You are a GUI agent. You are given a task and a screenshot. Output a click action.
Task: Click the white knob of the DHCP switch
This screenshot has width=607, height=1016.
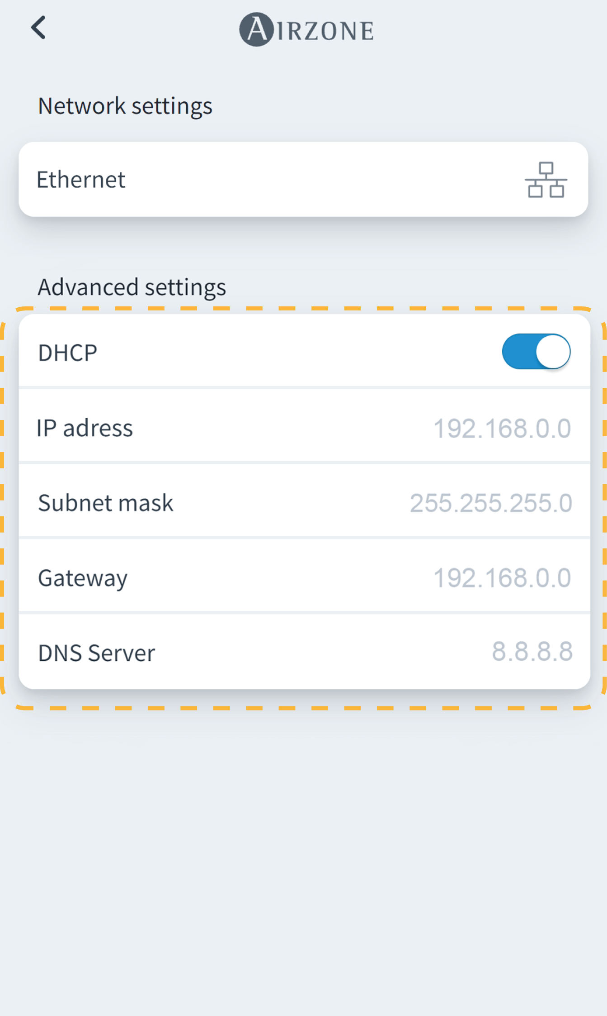(x=553, y=352)
